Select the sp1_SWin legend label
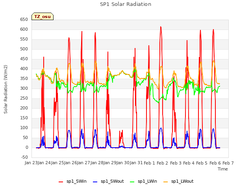 tap(76, 182)
